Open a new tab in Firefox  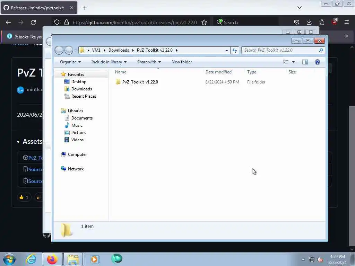[x=85, y=8]
